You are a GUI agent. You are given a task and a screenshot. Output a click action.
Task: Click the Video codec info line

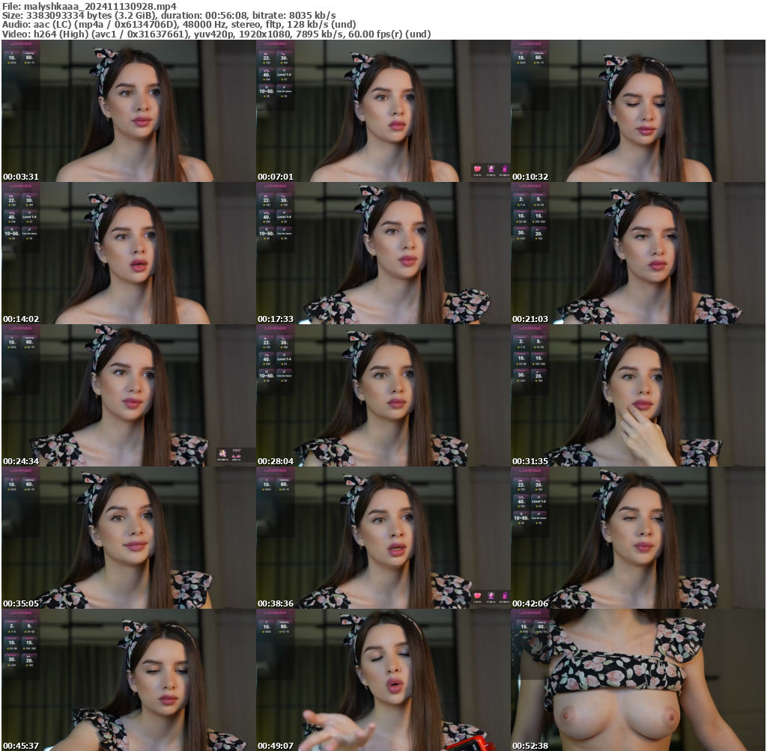point(217,33)
